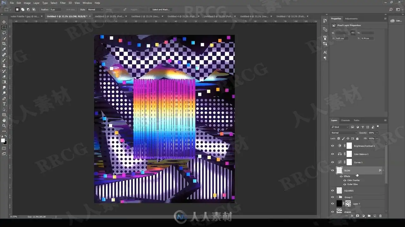Click the Change Screen Mode icon
This screenshot has height=227, width=405.
[x=4, y=154]
